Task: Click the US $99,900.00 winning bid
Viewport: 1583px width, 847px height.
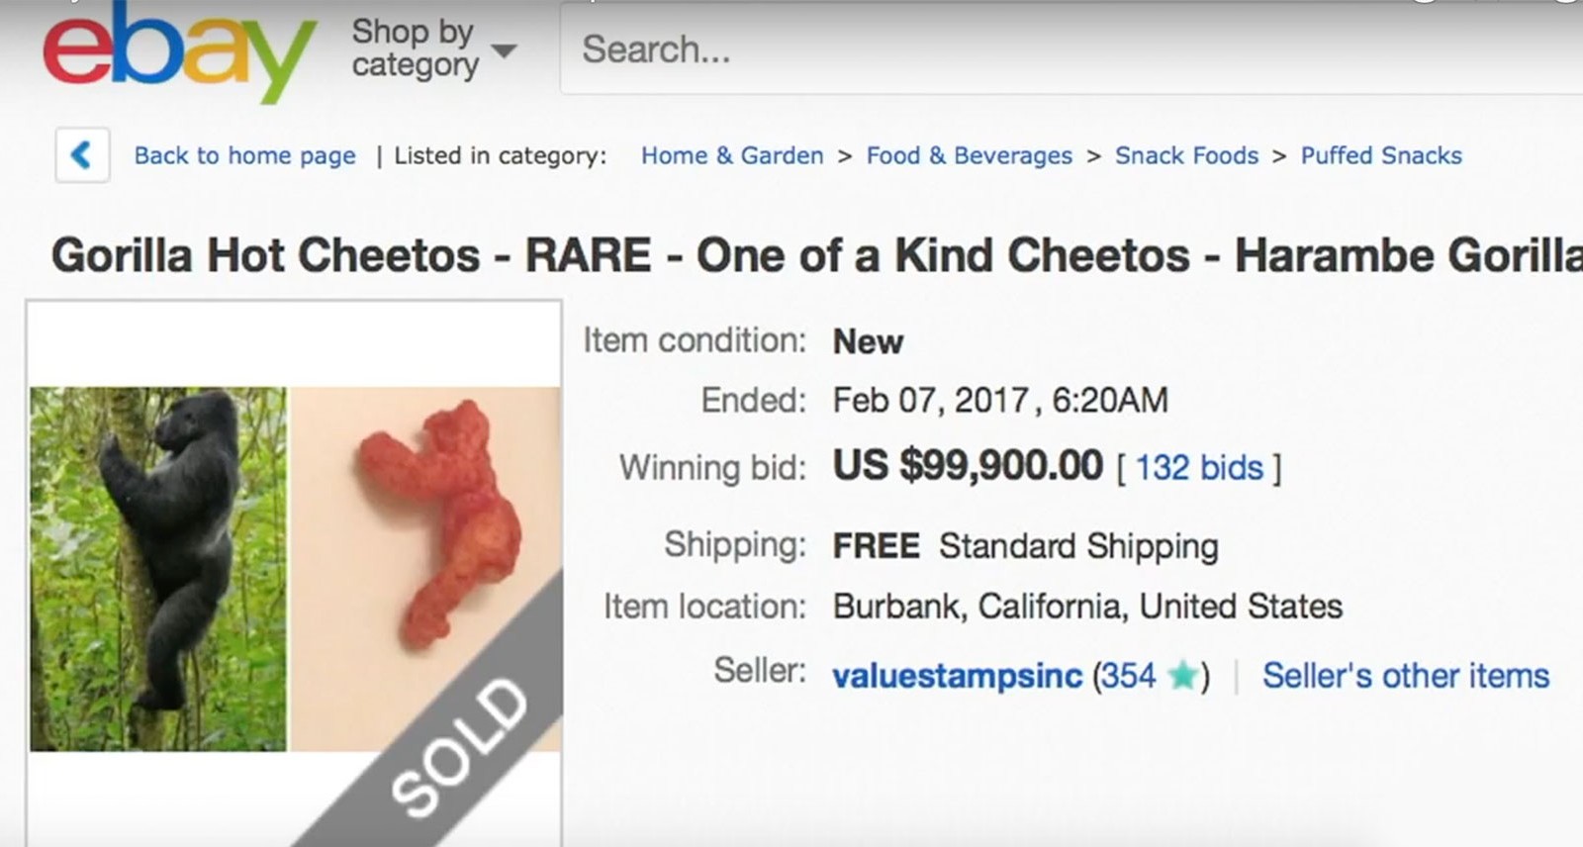Action: pos(968,465)
